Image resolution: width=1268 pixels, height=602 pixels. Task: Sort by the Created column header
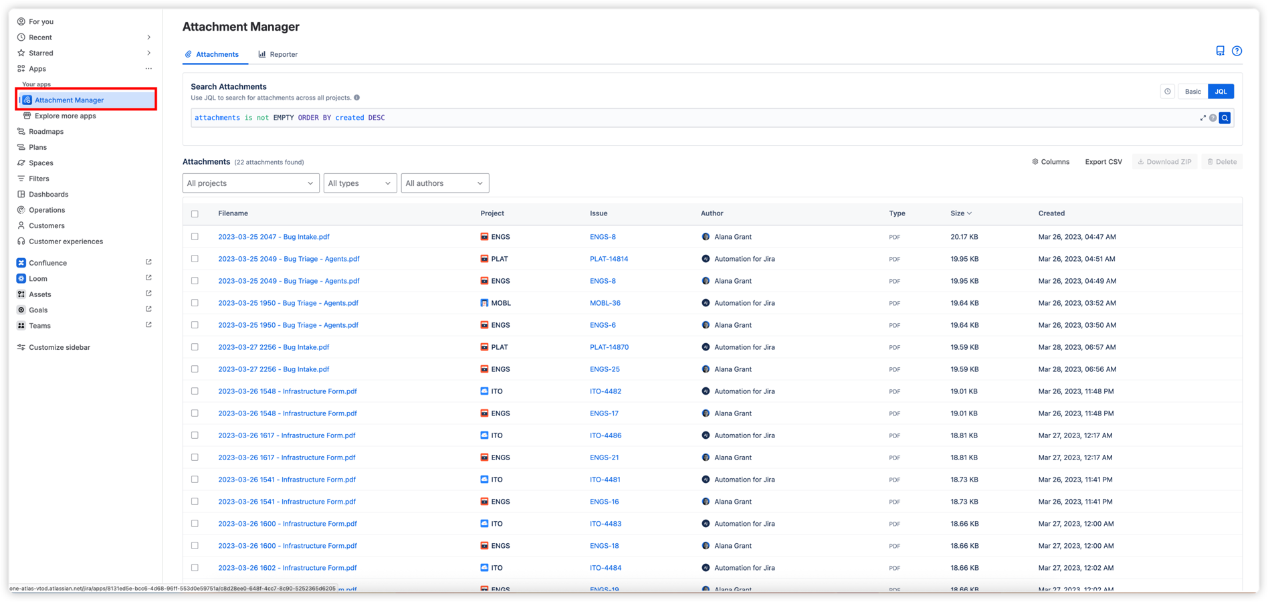click(x=1051, y=213)
